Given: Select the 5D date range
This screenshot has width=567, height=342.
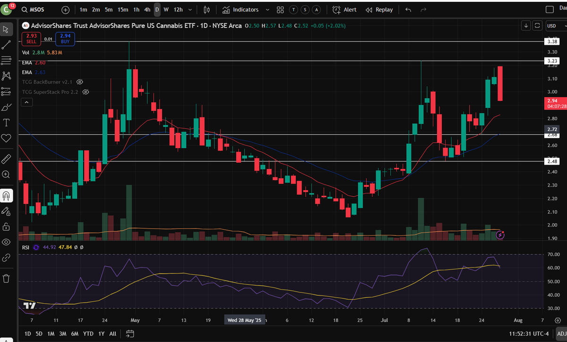Looking at the screenshot, I should point(39,334).
